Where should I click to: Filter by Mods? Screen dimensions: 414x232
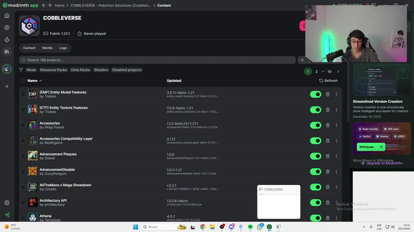(x=31, y=70)
